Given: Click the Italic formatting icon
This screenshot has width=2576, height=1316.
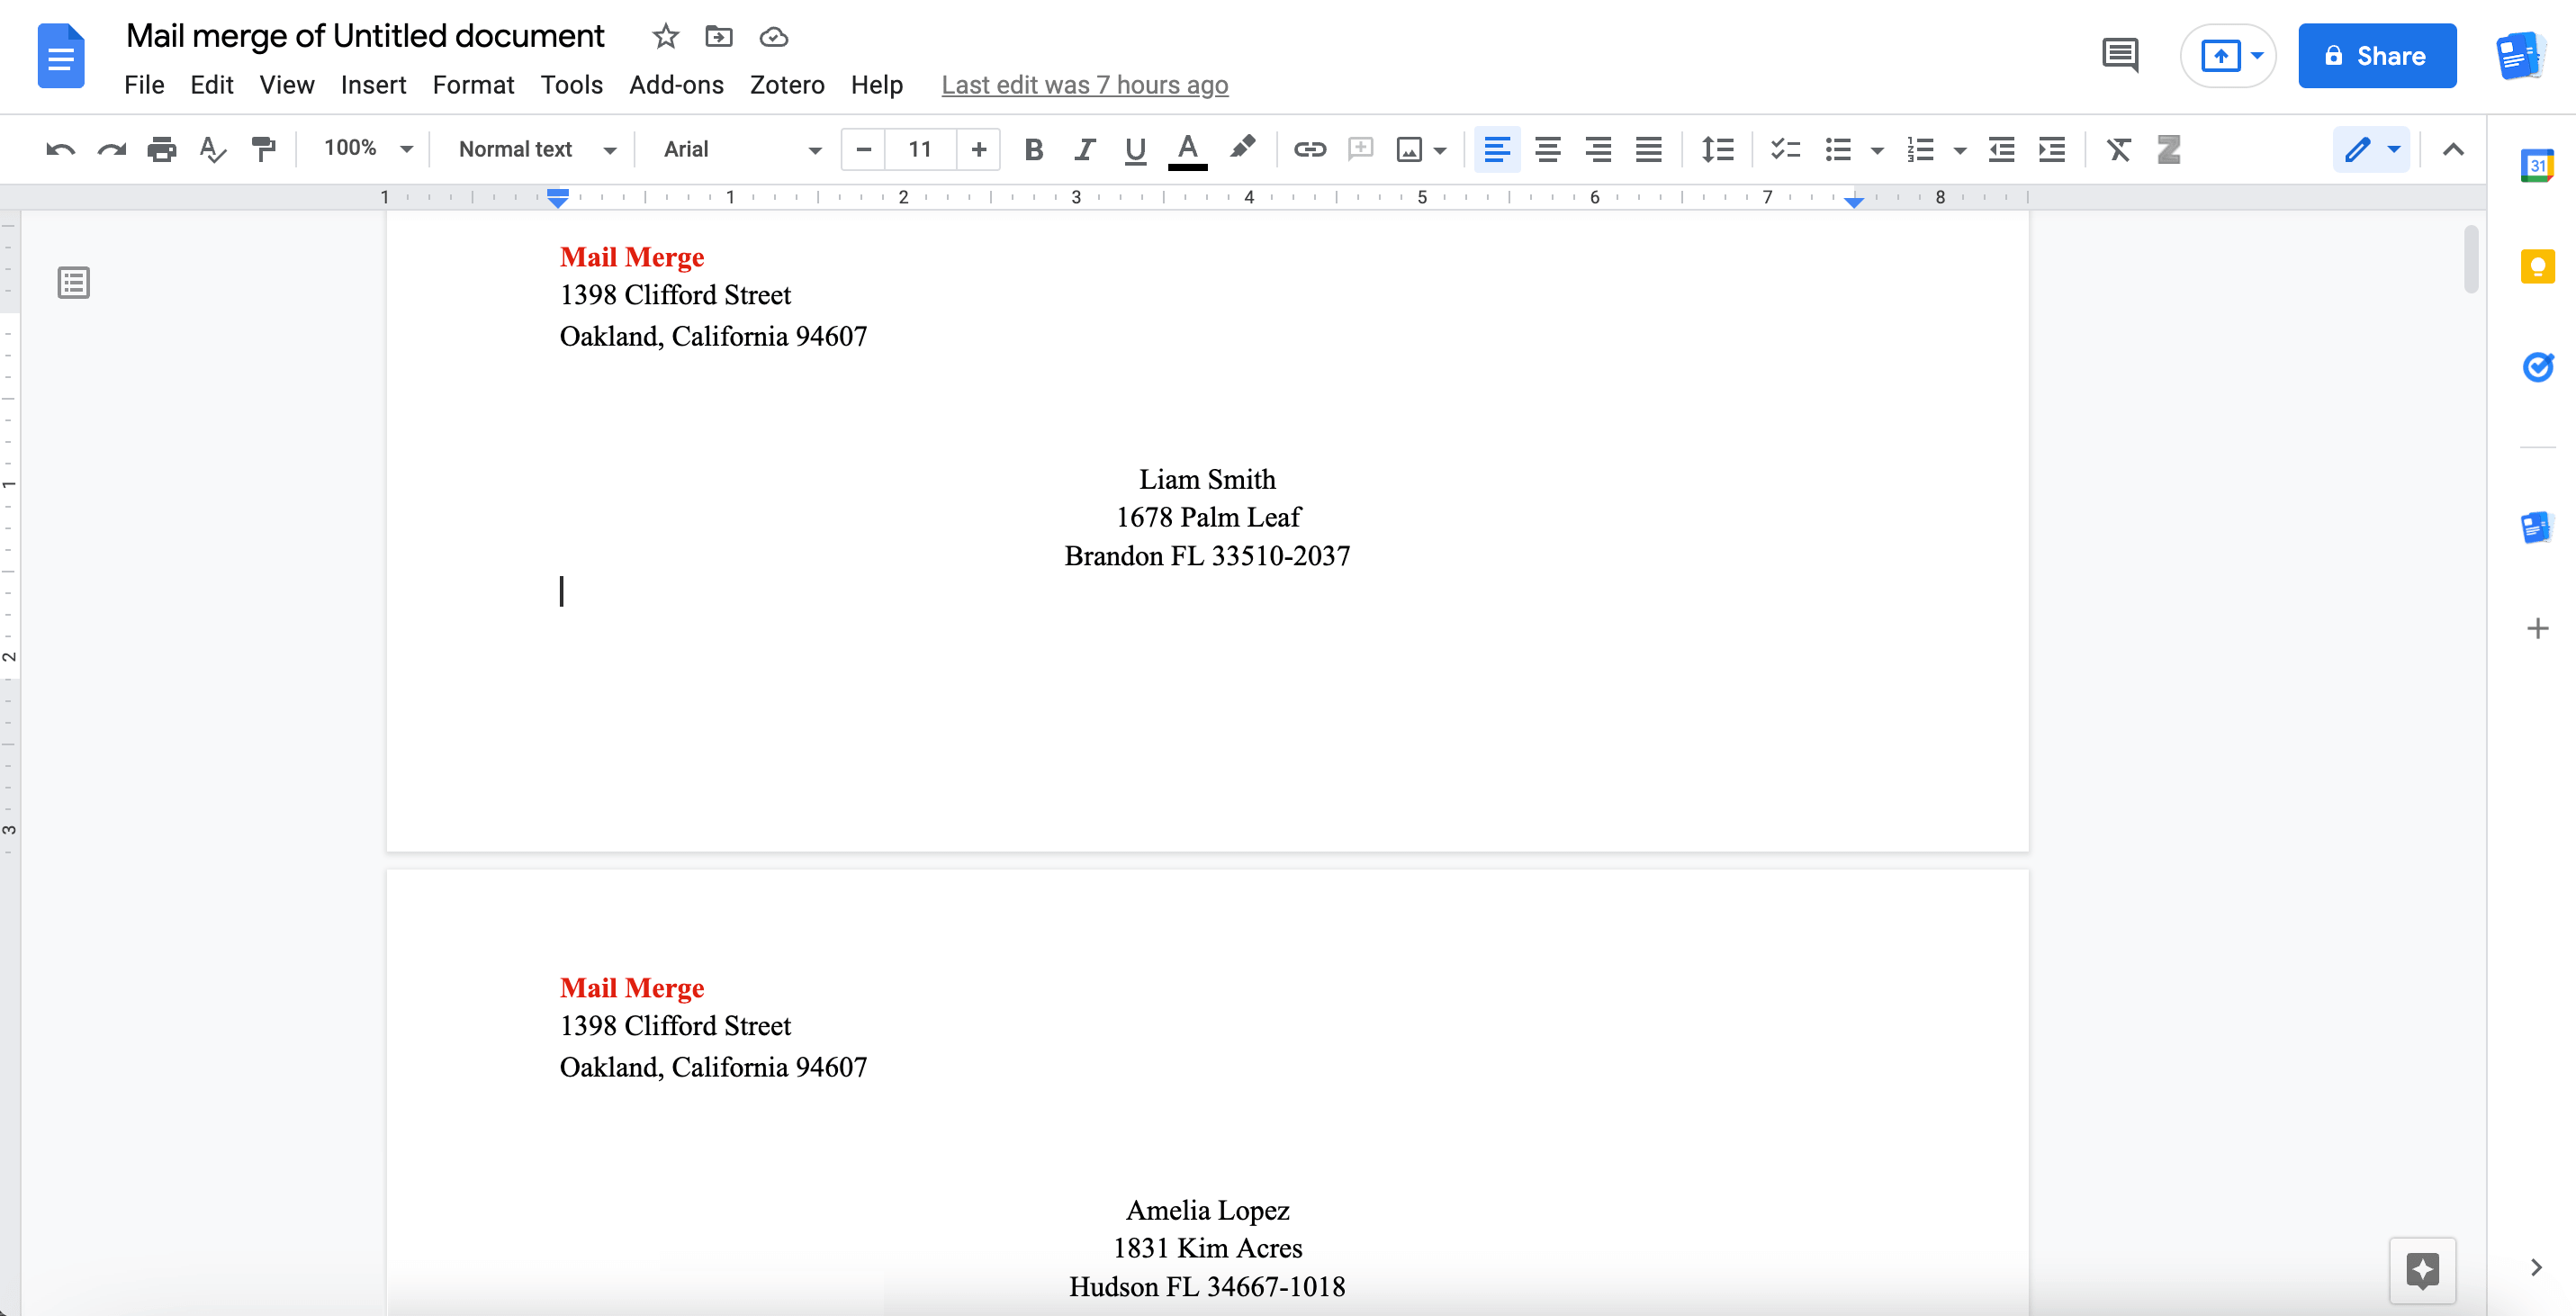Looking at the screenshot, I should click(1083, 149).
